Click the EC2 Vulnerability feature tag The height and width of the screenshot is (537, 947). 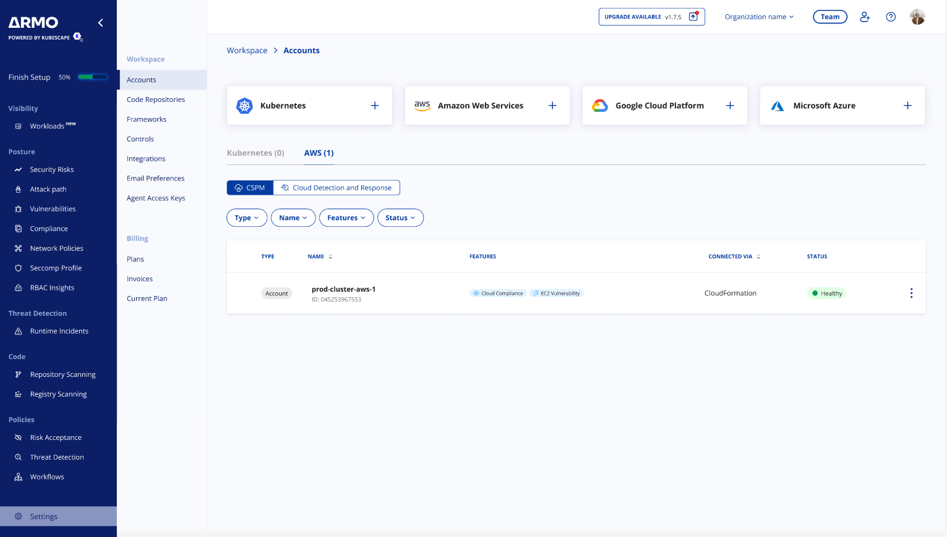(x=557, y=294)
